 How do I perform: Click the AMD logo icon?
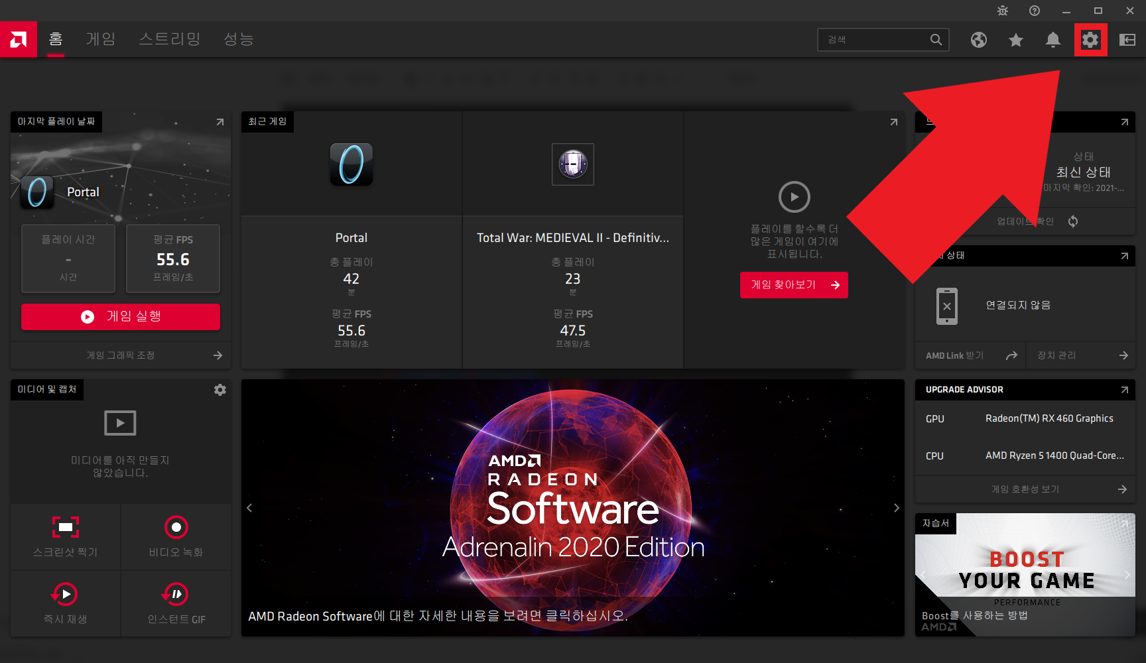19,40
